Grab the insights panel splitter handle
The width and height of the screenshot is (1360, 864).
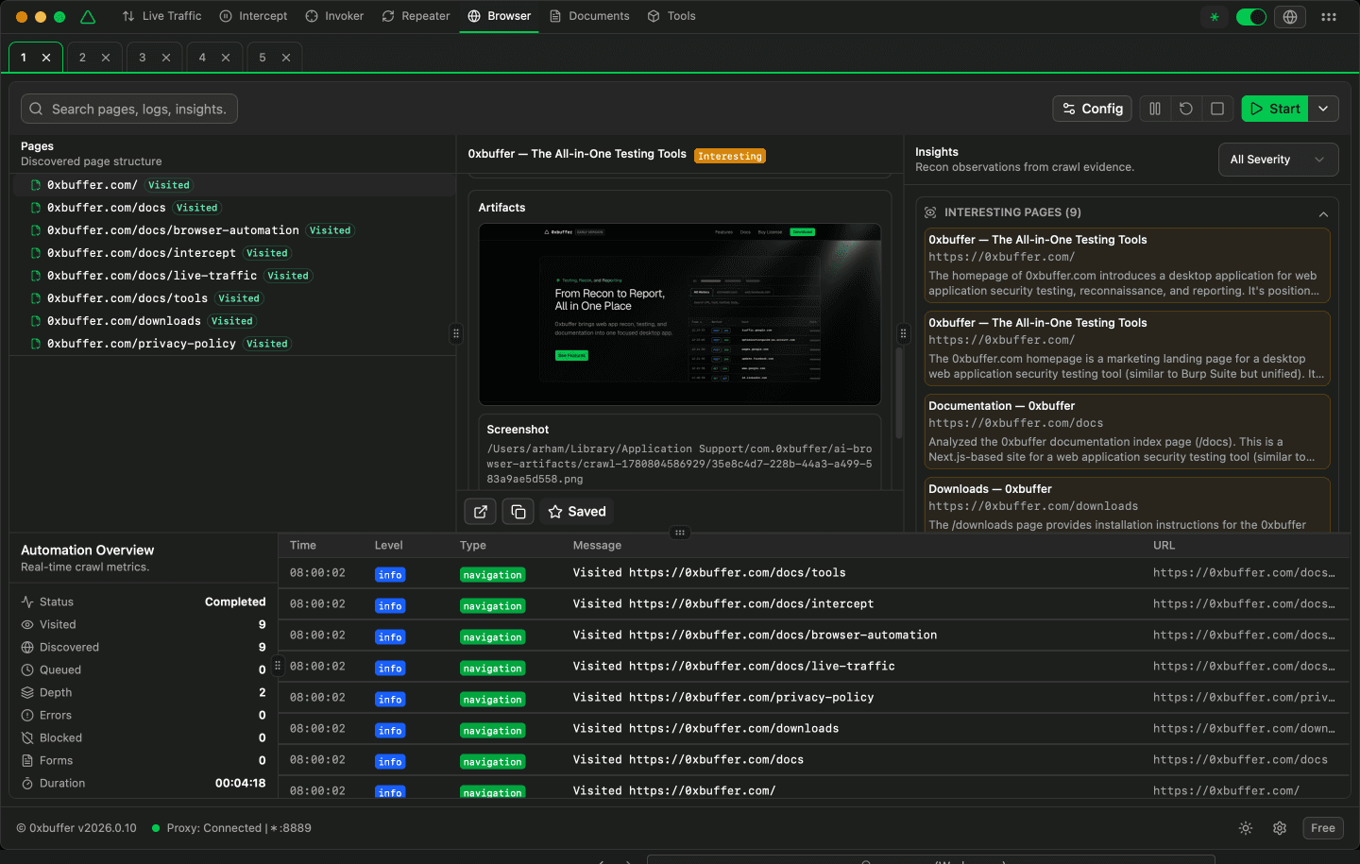coord(903,333)
